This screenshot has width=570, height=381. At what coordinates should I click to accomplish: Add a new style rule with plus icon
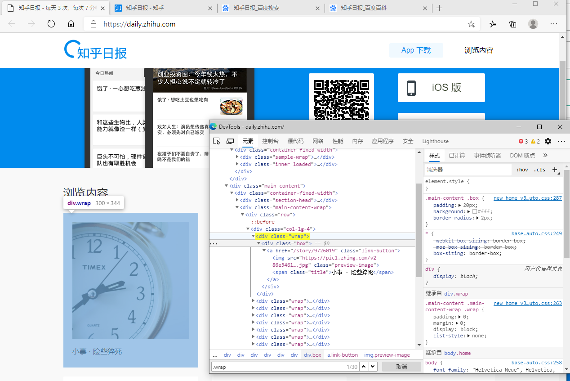click(x=555, y=170)
